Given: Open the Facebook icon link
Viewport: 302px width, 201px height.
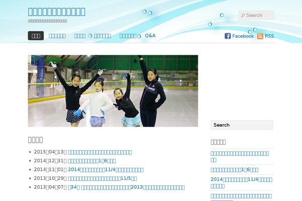Looking at the screenshot, I should click(x=228, y=36).
